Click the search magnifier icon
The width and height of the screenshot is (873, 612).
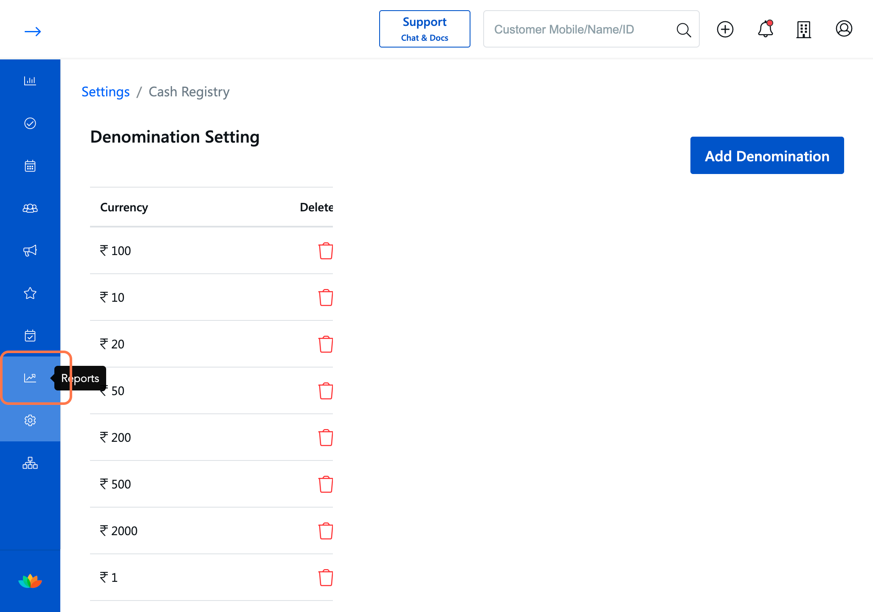[684, 30]
